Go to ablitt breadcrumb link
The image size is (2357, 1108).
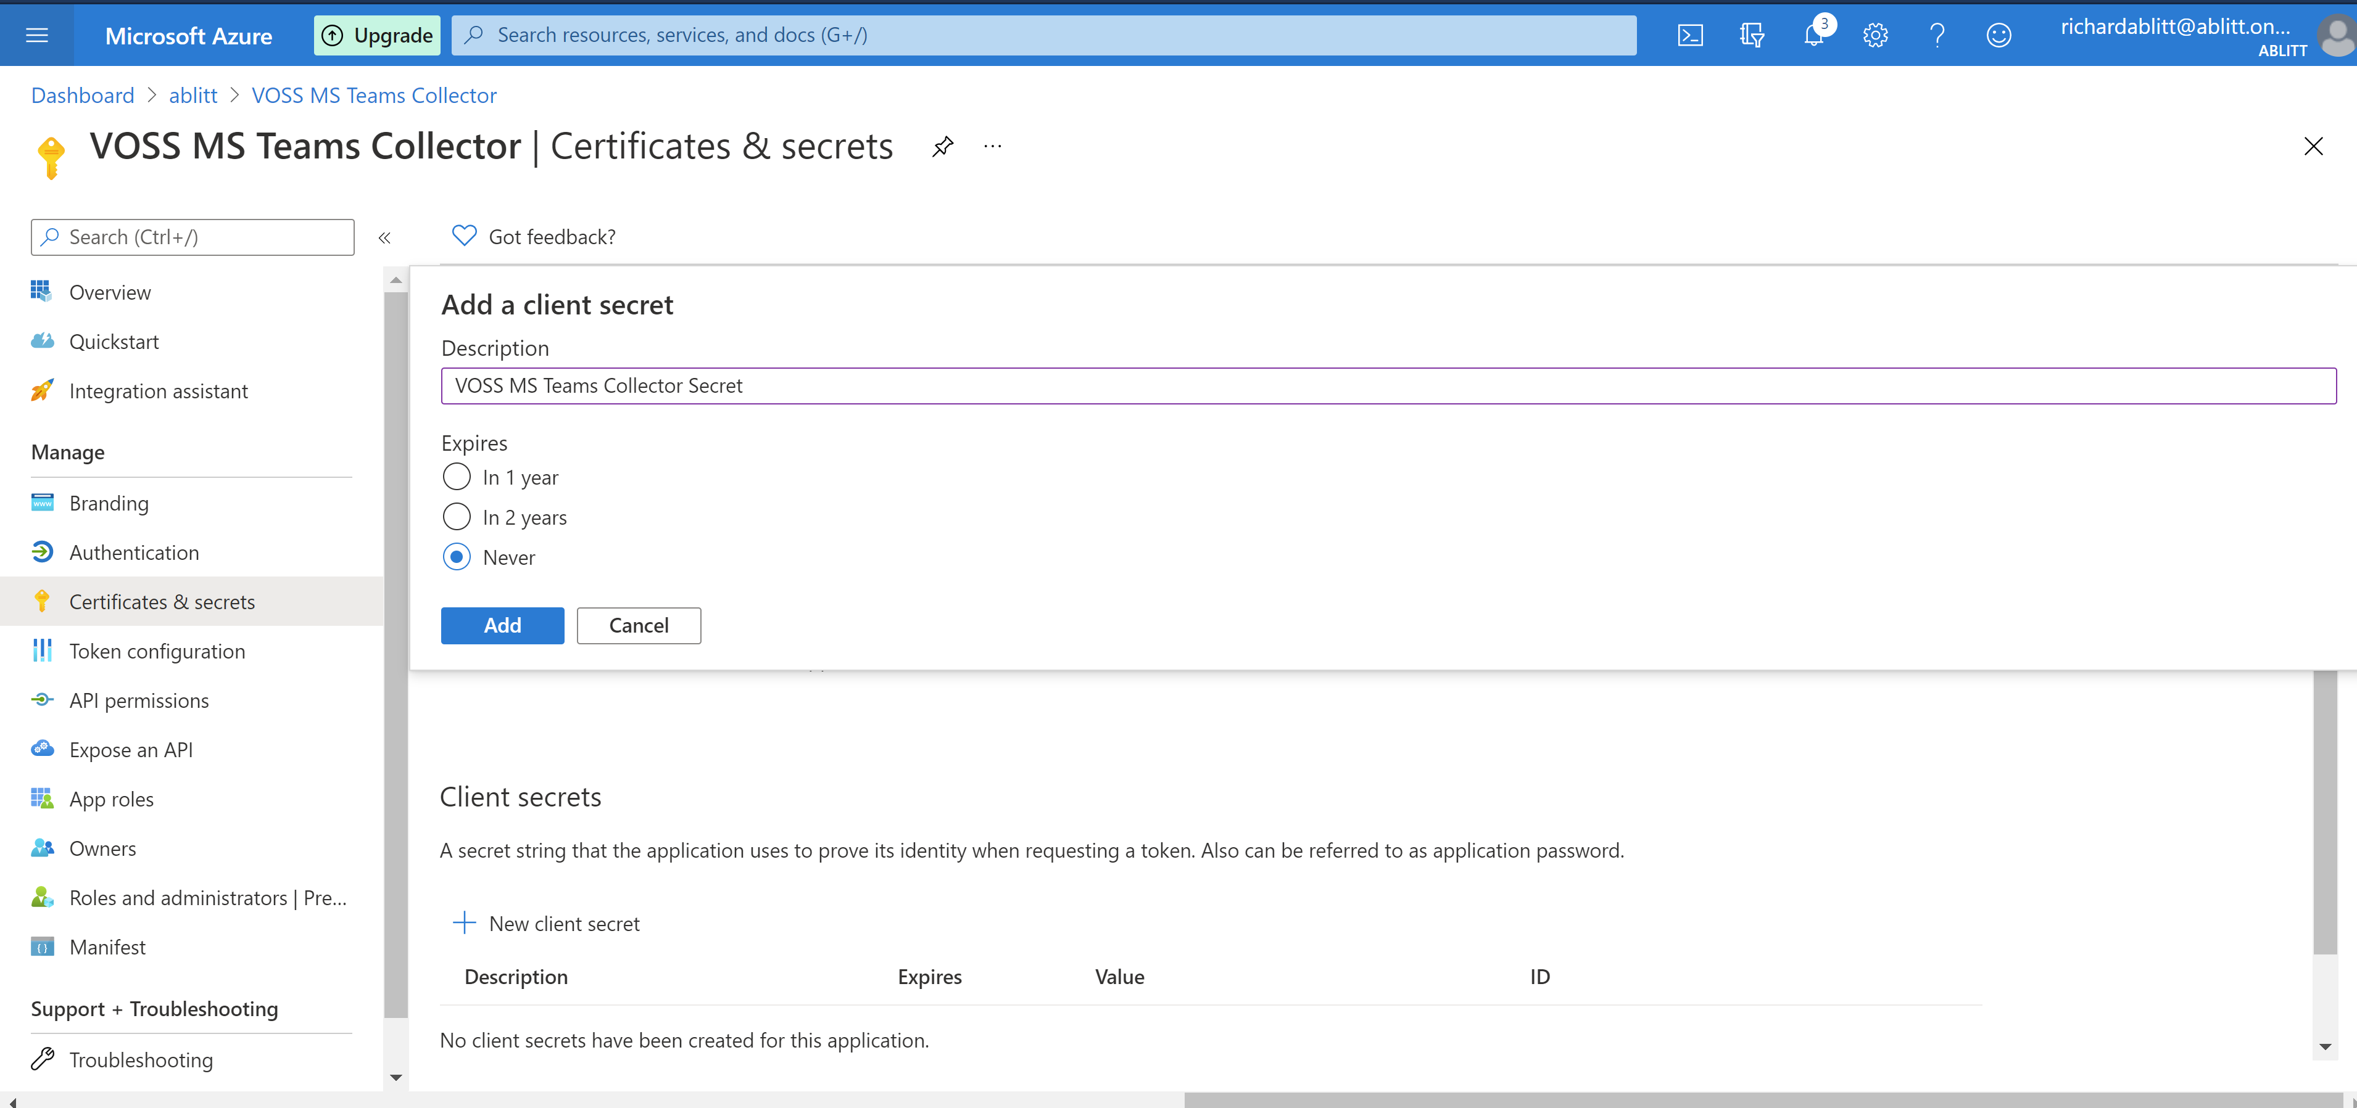click(x=193, y=95)
